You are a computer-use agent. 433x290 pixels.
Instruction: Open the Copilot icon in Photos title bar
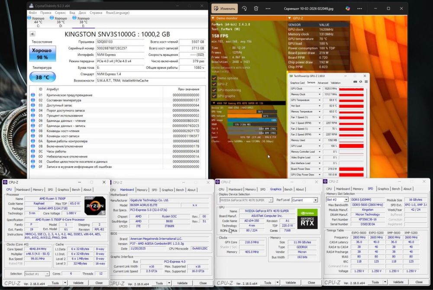[x=348, y=9]
